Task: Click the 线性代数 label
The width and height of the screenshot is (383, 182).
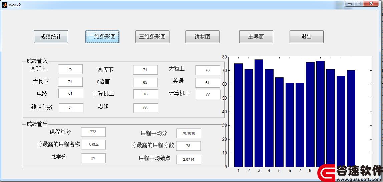Action: click(x=42, y=107)
